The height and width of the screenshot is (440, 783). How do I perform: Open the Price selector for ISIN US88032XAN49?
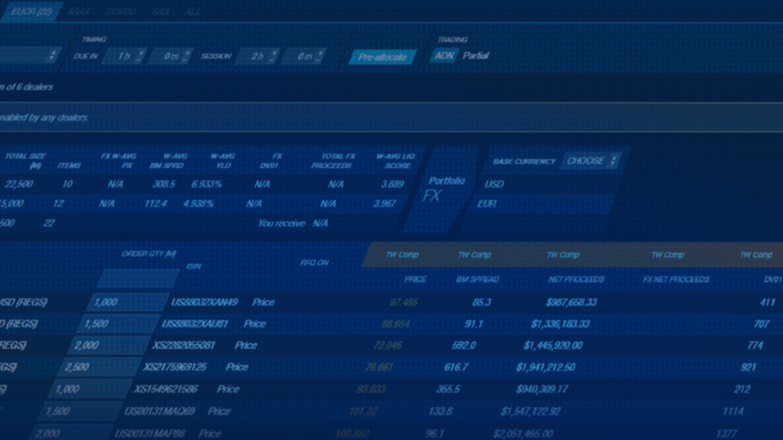(x=263, y=302)
